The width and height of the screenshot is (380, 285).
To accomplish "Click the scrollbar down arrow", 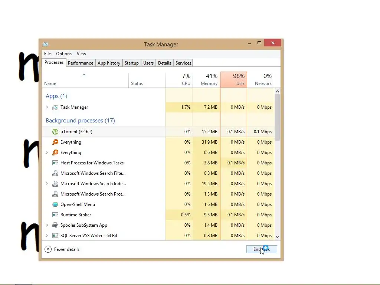I will [x=278, y=237].
